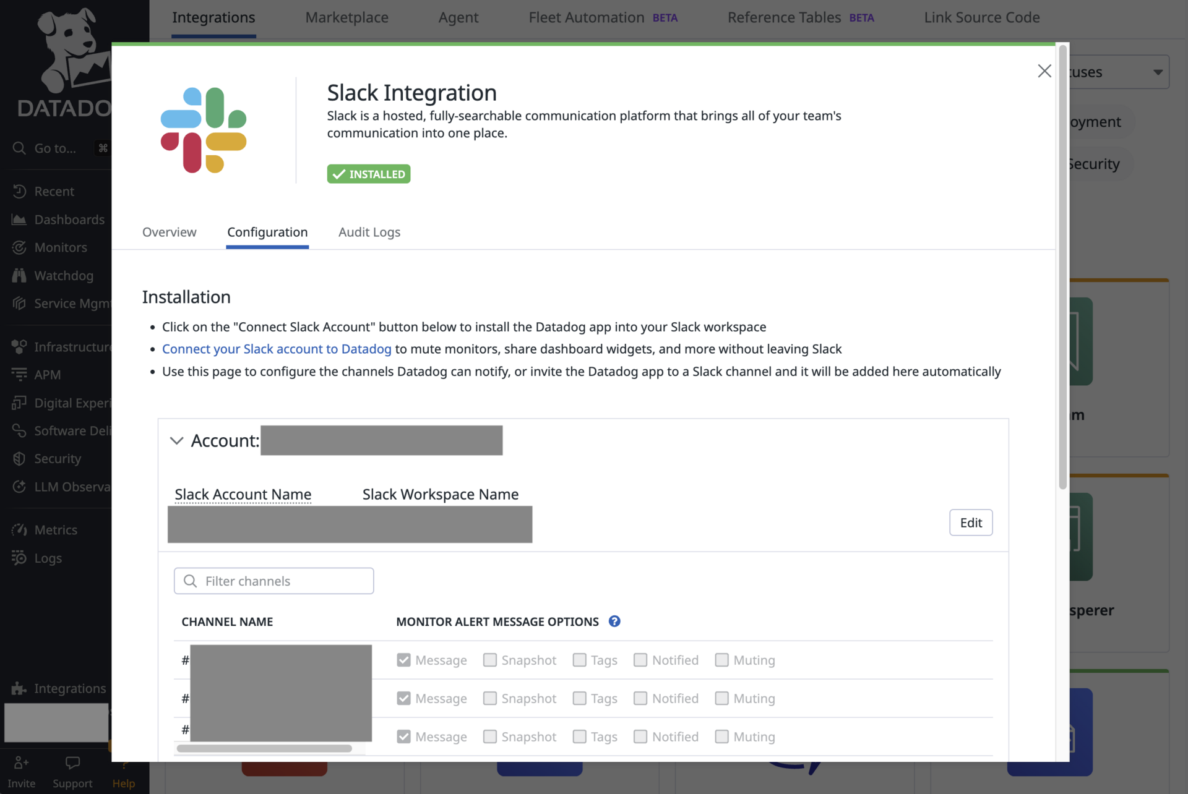Click the horizontal scrollbar under channel names
This screenshot has height=794, width=1188.
pos(264,748)
